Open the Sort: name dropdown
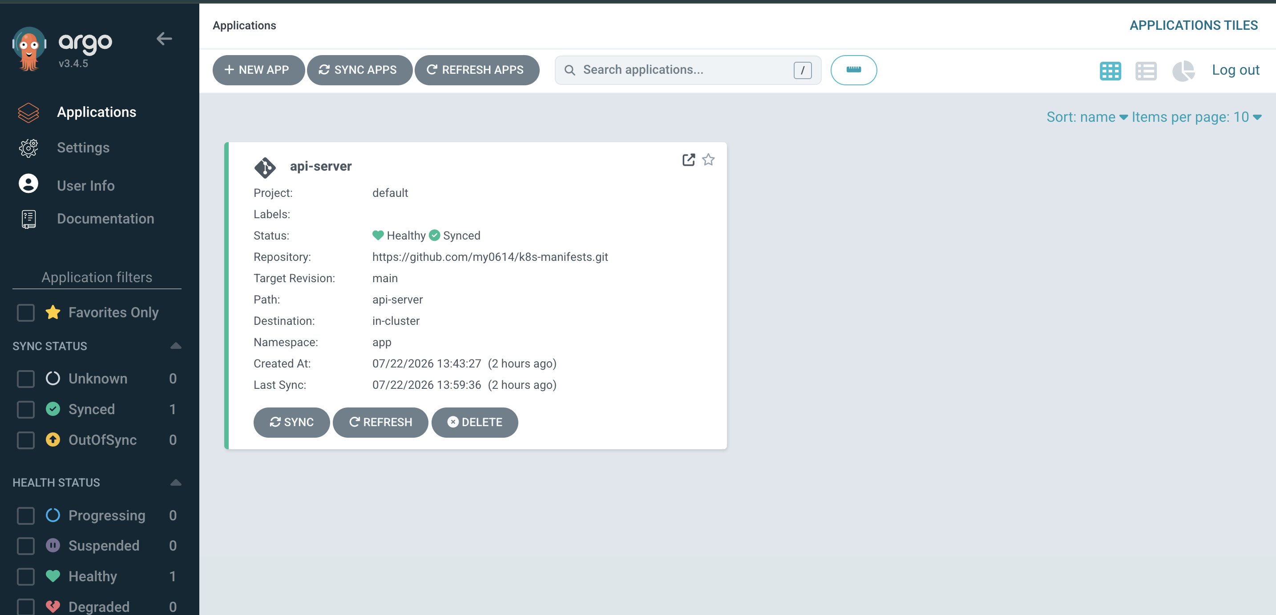This screenshot has height=615, width=1276. pyautogui.click(x=1087, y=117)
